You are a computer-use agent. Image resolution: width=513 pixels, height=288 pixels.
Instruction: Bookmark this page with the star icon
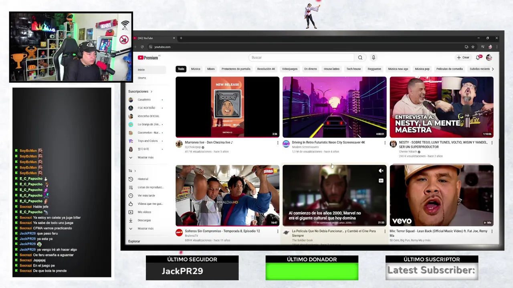click(473, 47)
